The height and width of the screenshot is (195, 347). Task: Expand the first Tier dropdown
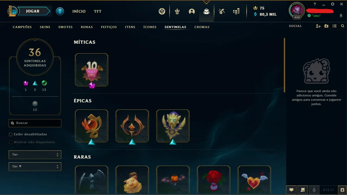coord(35,155)
